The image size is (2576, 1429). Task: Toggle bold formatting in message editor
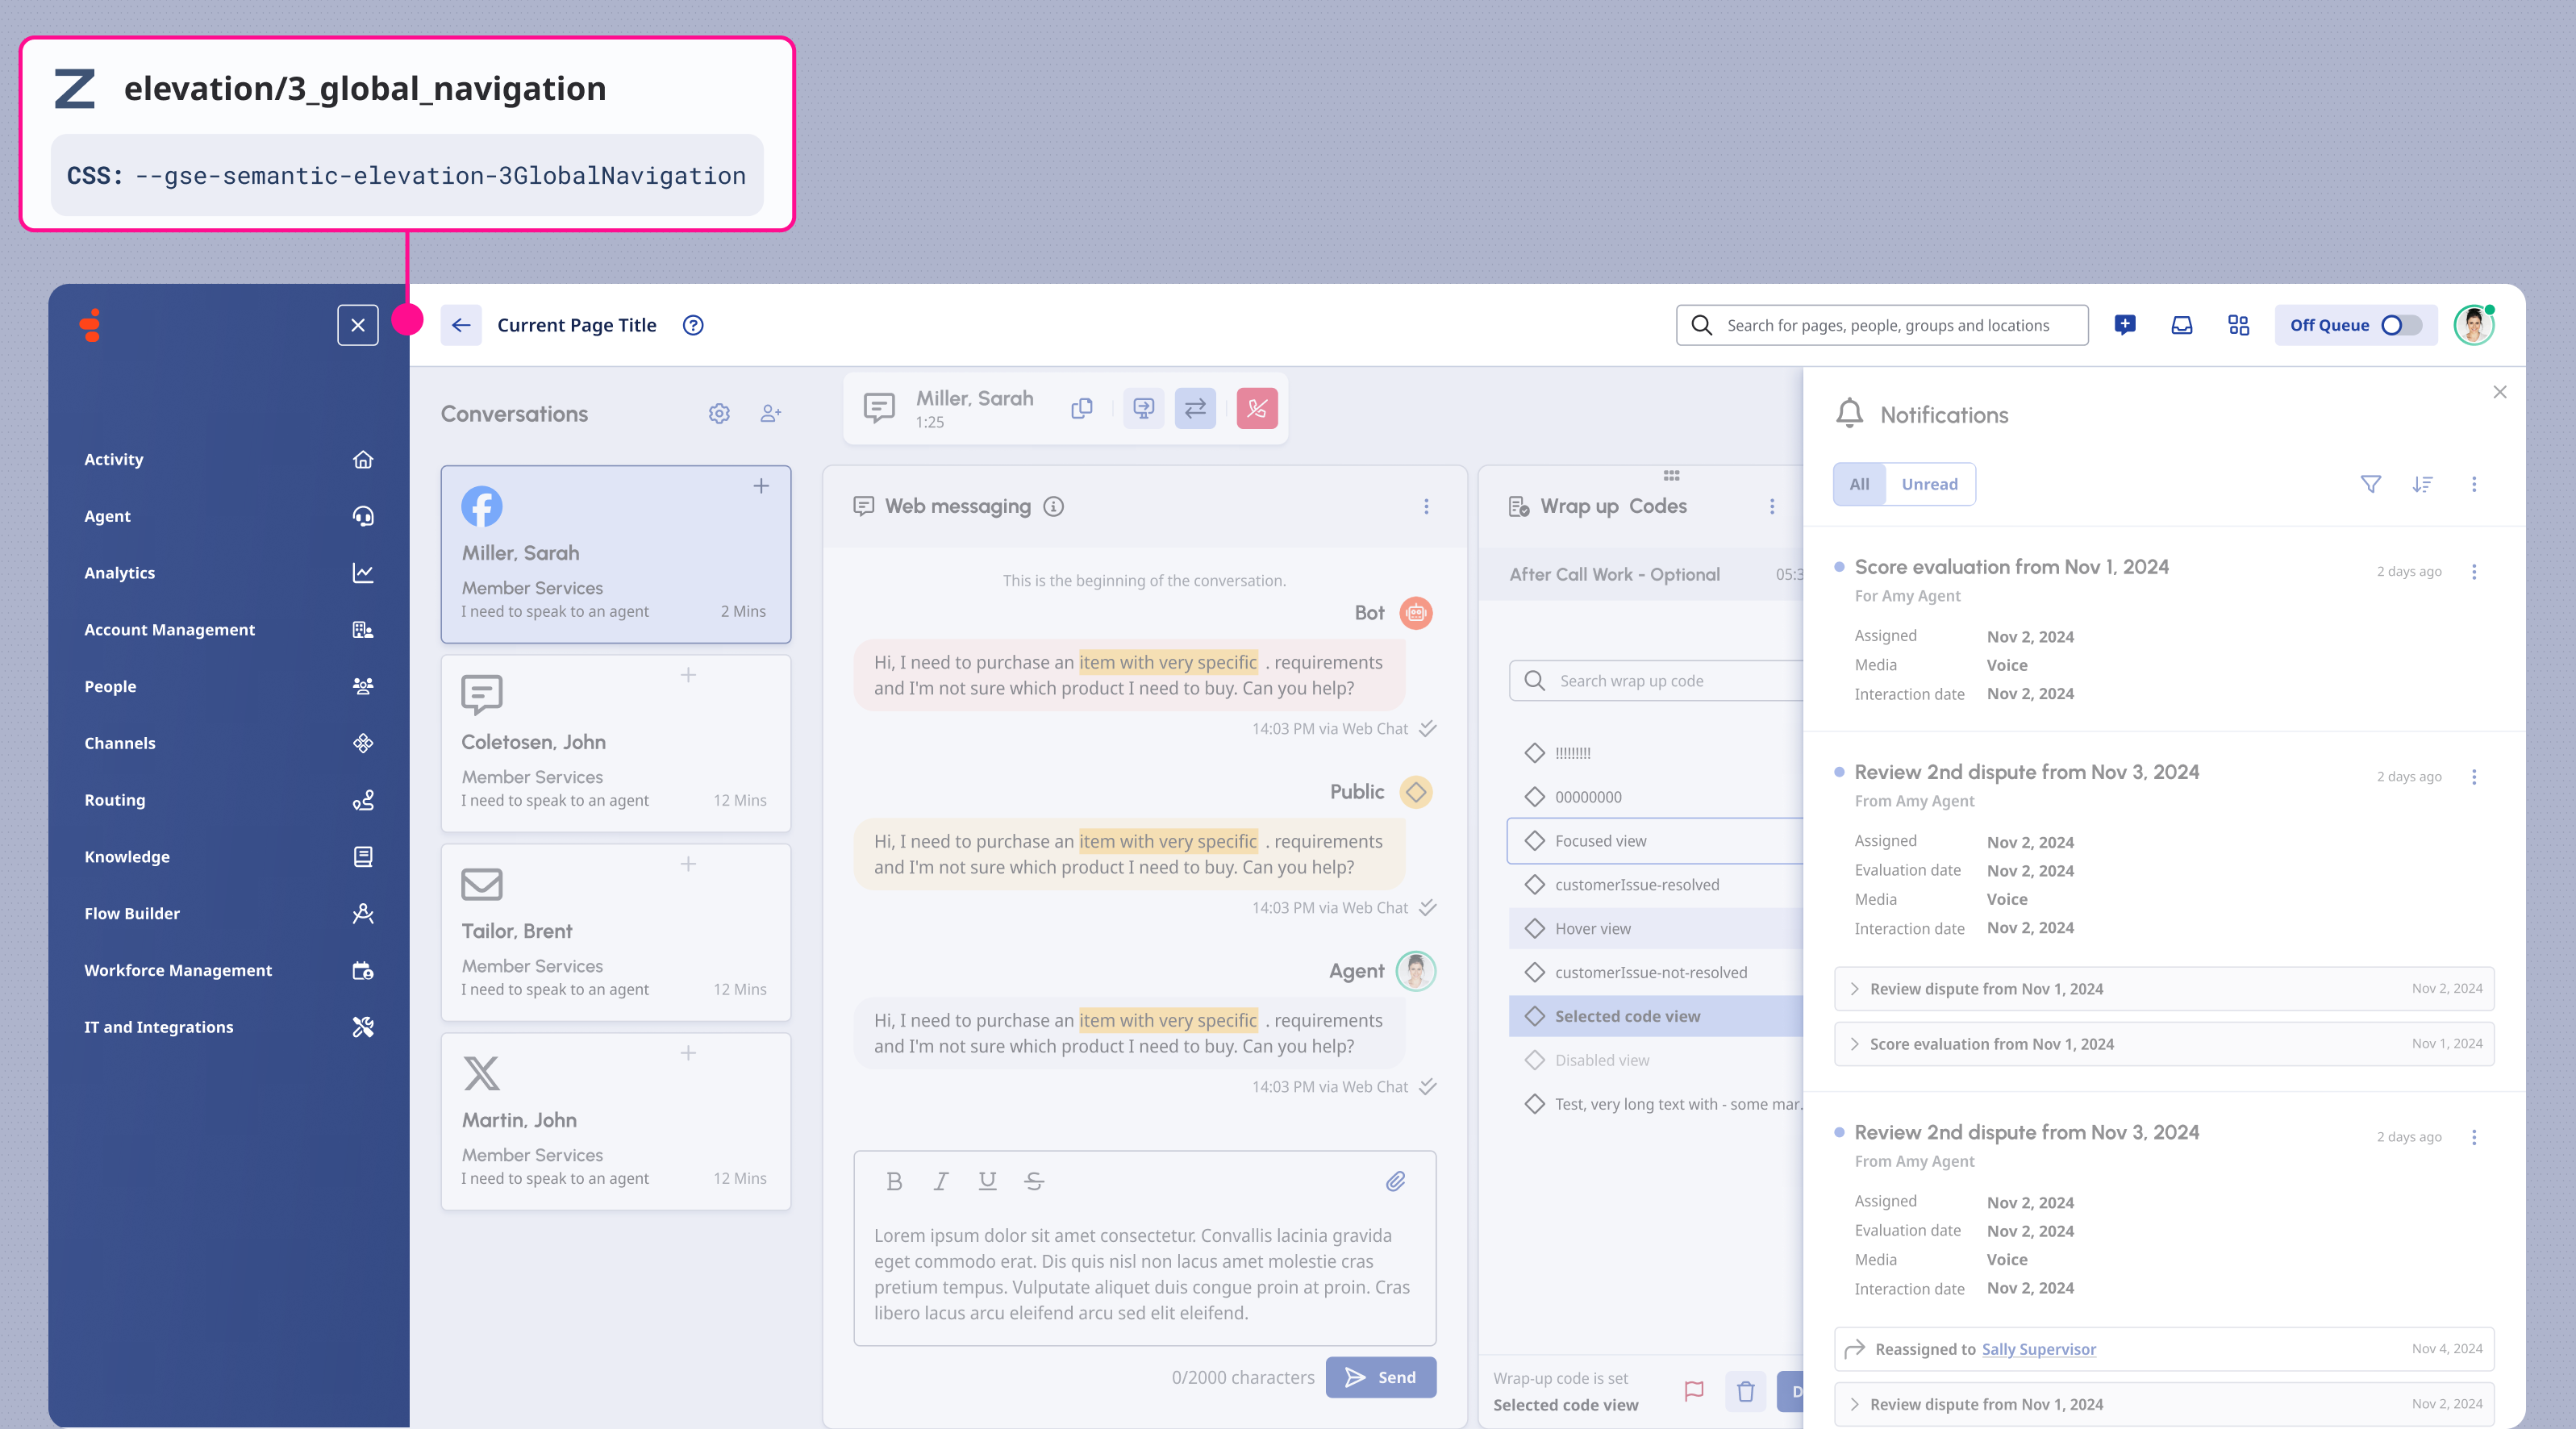(894, 1181)
